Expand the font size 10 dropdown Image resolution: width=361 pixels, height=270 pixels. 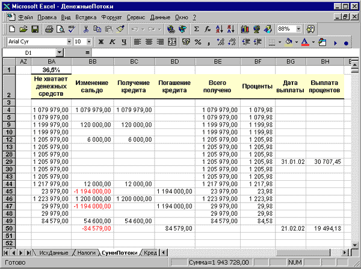click(89, 42)
